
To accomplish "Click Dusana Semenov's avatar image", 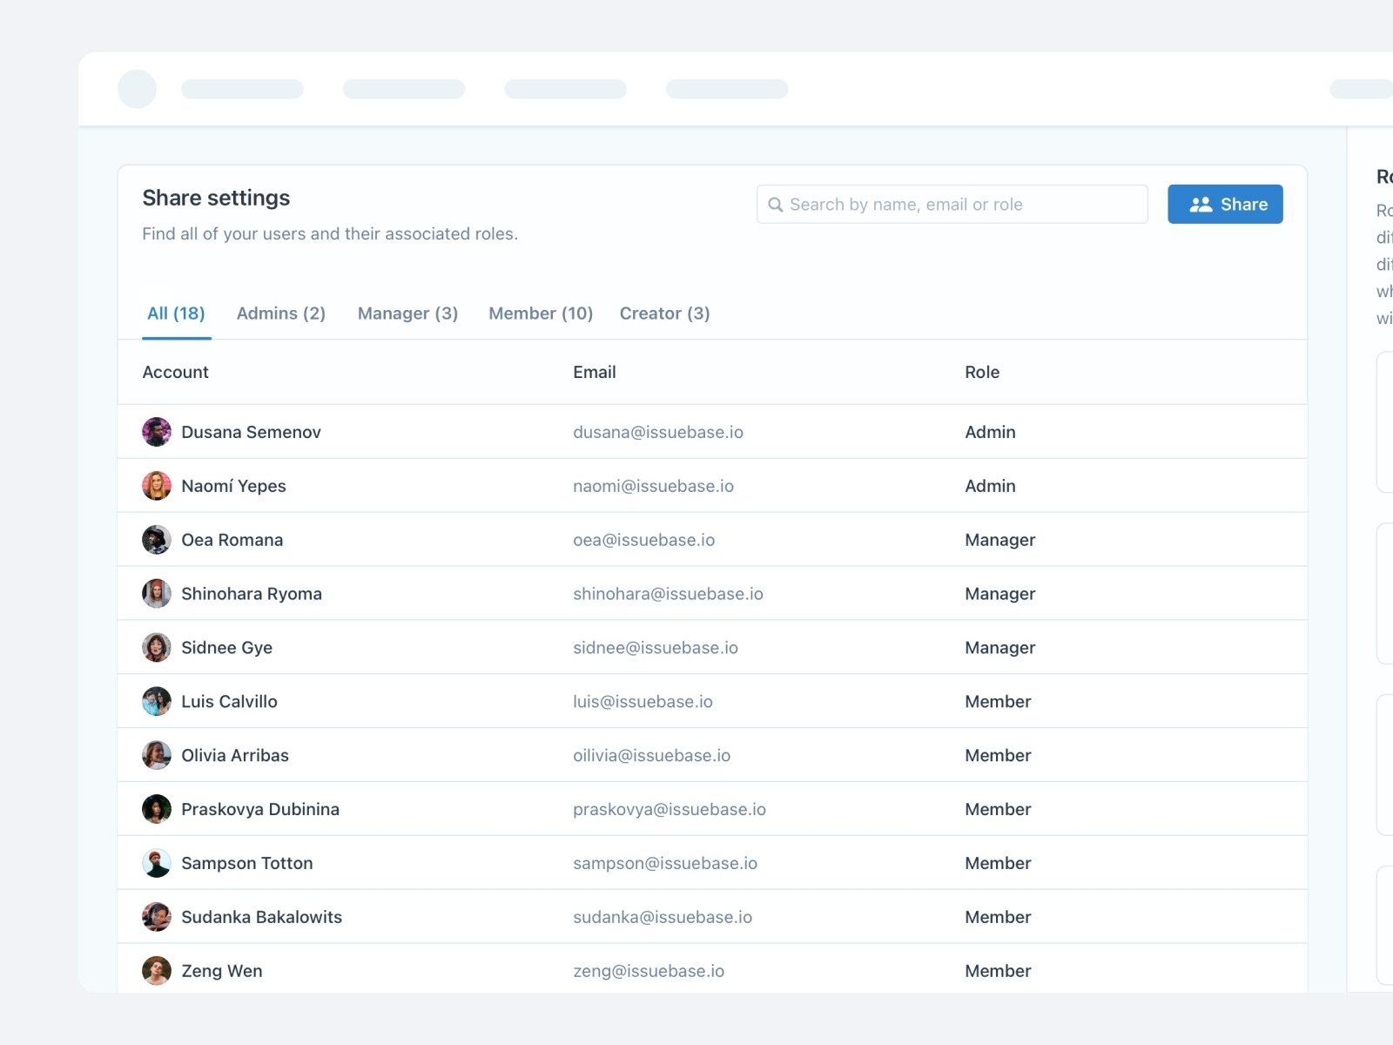I will [157, 431].
